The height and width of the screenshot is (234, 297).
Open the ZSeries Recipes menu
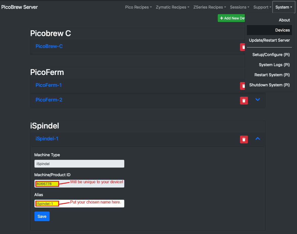209,7
